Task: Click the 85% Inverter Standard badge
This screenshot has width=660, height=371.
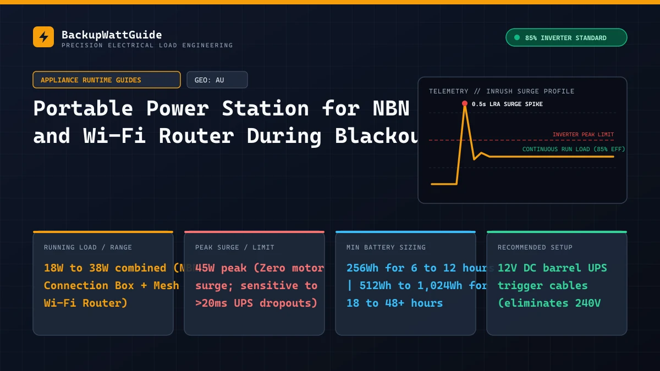Action: click(x=566, y=37)
